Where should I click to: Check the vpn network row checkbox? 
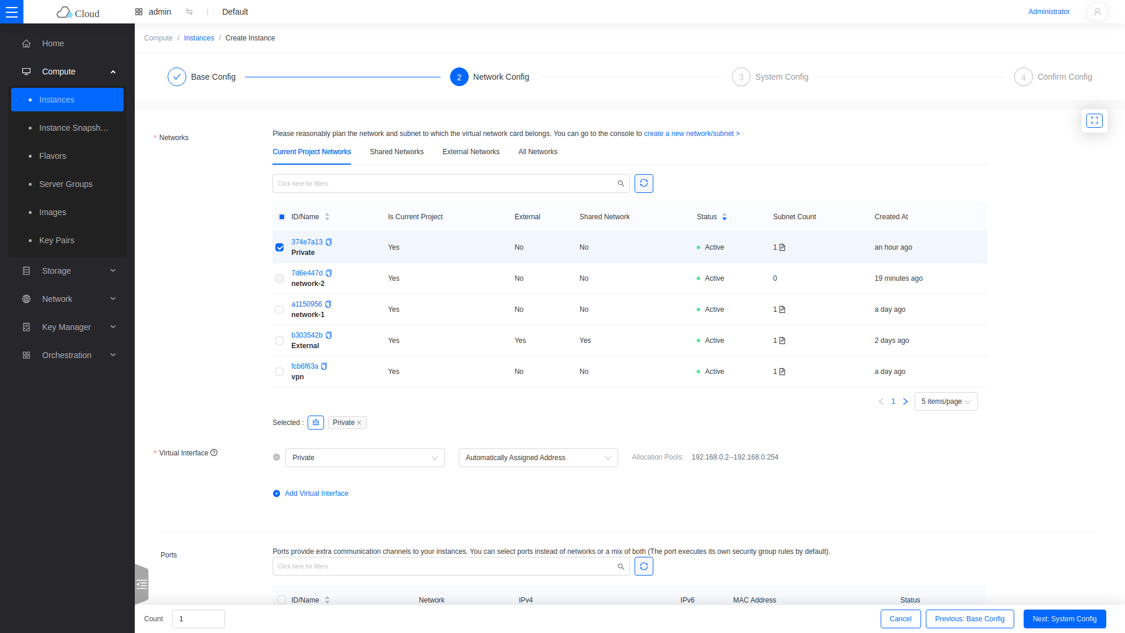point(279,372)
